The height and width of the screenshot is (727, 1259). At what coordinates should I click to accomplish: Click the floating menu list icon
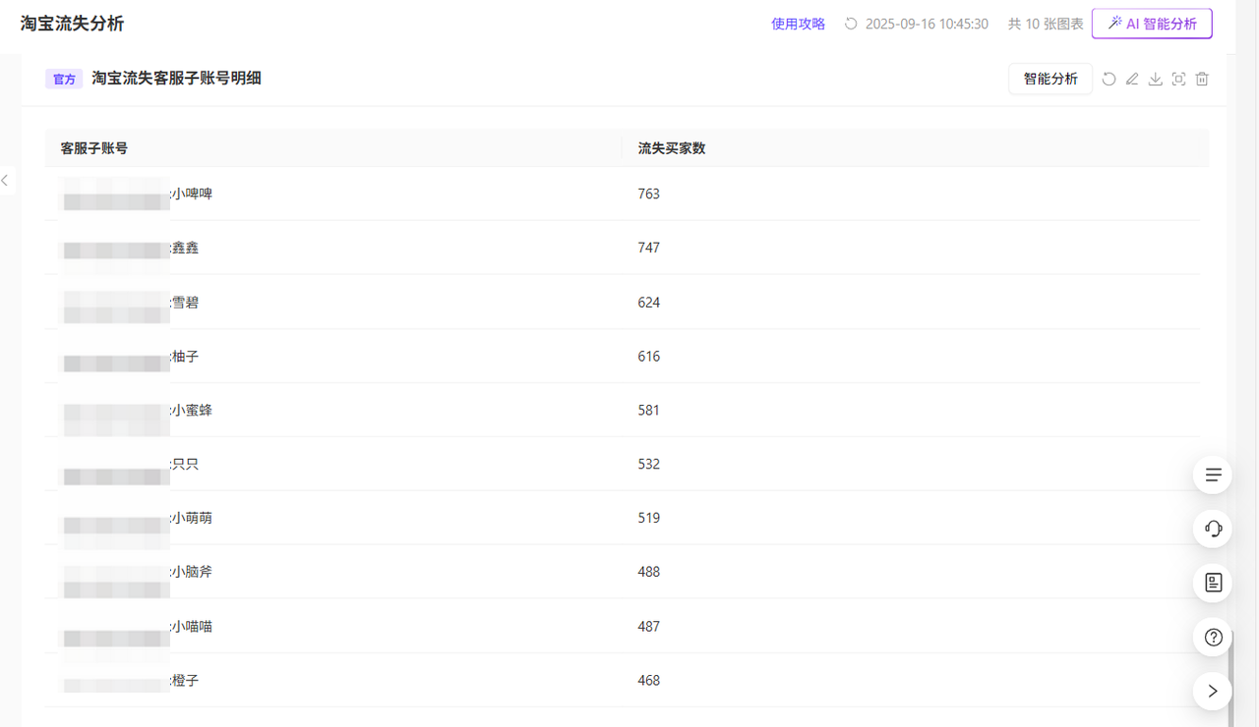point(1213,475)
